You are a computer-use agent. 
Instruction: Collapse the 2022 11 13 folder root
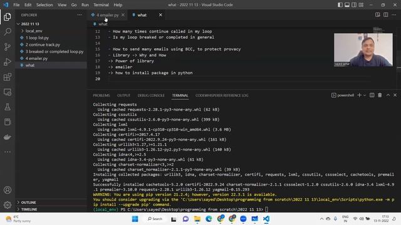51,24
